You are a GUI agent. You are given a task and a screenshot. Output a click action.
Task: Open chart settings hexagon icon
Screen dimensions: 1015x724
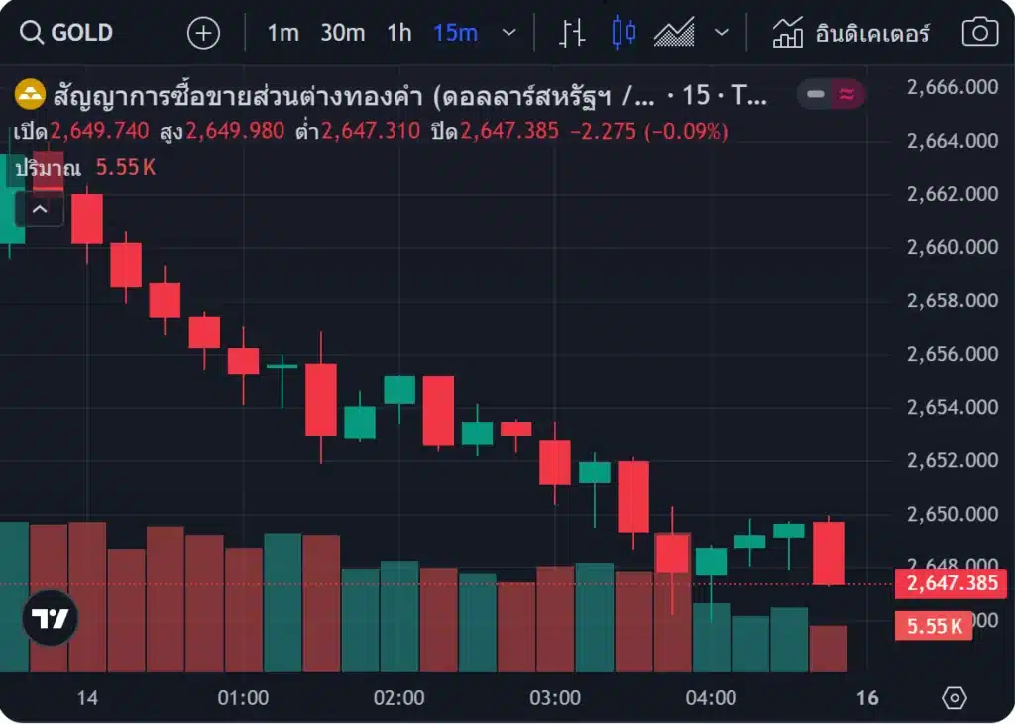coord(954,698)
